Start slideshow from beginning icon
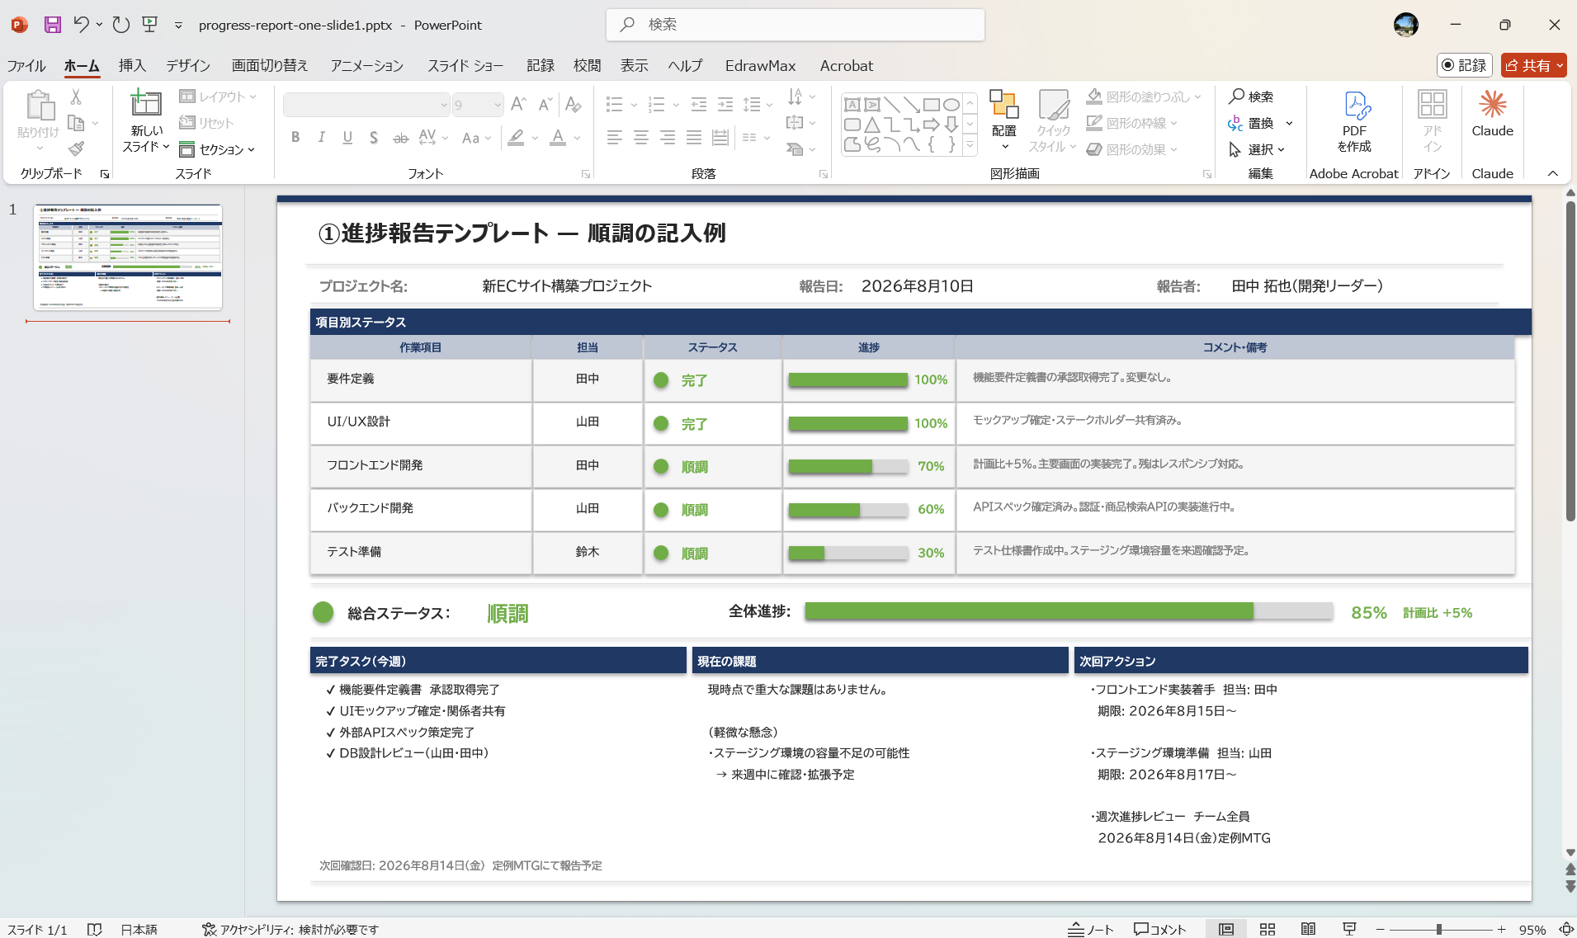Screen dimensions: 1577x938 pos(150,25)
